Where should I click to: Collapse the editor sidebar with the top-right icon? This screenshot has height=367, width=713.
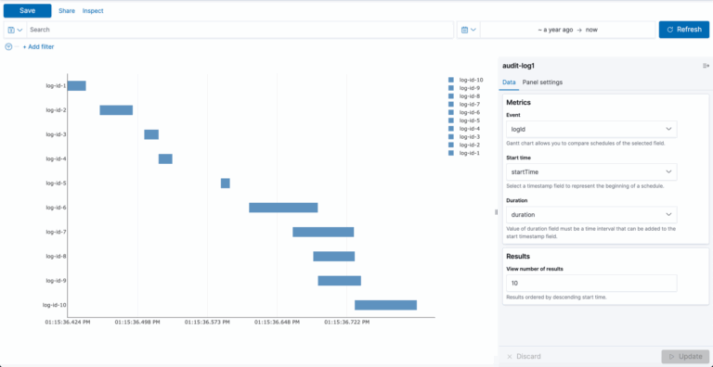[x=706, y=66]
